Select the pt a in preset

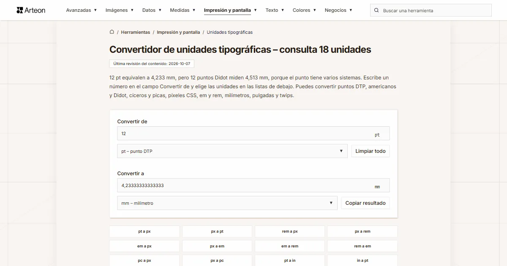tap(290, 261)
